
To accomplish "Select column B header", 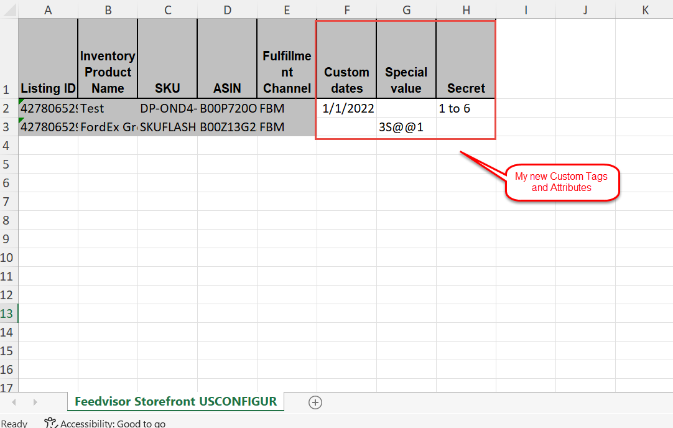I will (108, 9).
